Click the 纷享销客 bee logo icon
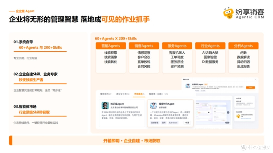273x153 pixels. 228,13
